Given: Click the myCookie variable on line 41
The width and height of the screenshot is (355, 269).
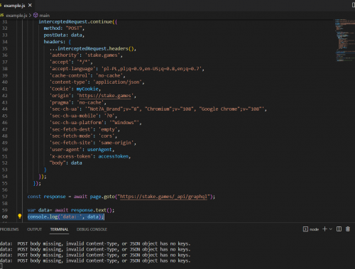Looking at the screenshot, I should pyautogui.click(x=87, y=89).
